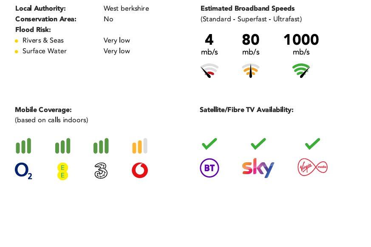This screenshot has width=371, height=247.
Task: Click the orange superfast speed gauge
Action: point(251,71)
